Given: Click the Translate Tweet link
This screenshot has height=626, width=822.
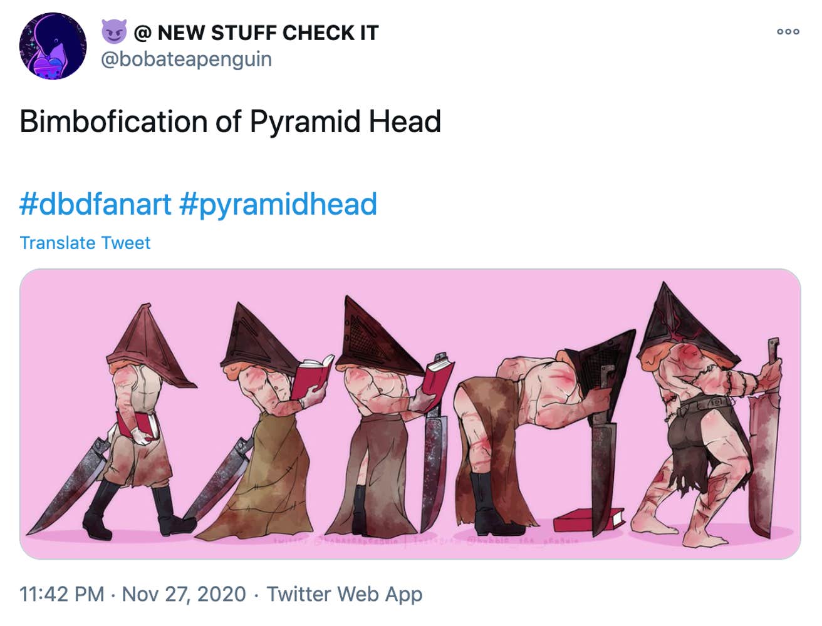Looking at the screenshot, I should 85,242.
